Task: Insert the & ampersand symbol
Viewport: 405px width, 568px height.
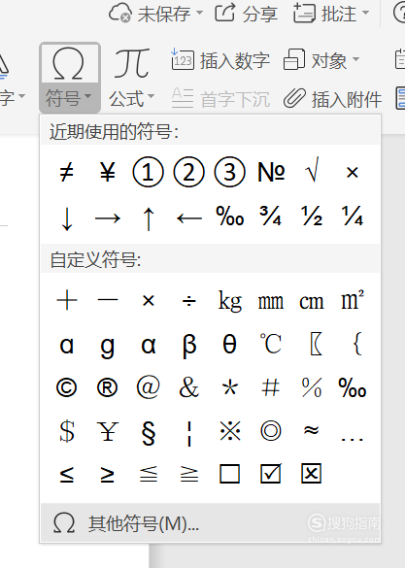Action: [189, 386]
